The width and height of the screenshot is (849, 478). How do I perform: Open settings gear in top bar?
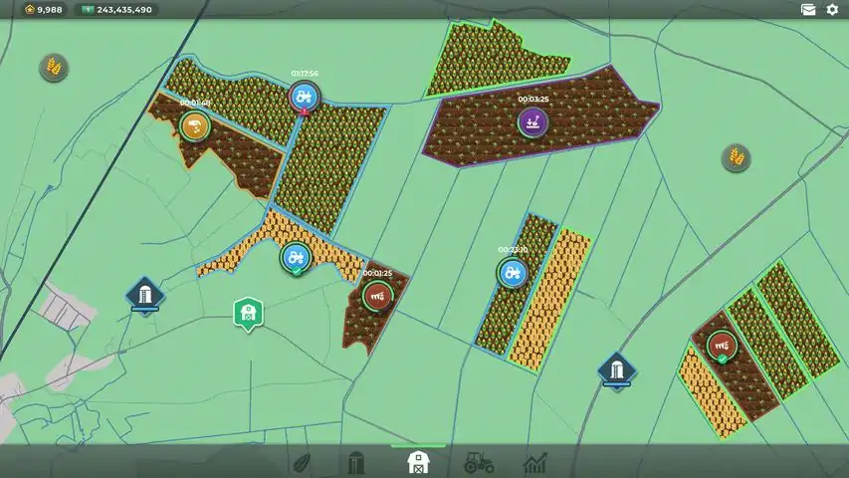pyautogui.click(x=832, y=9)
